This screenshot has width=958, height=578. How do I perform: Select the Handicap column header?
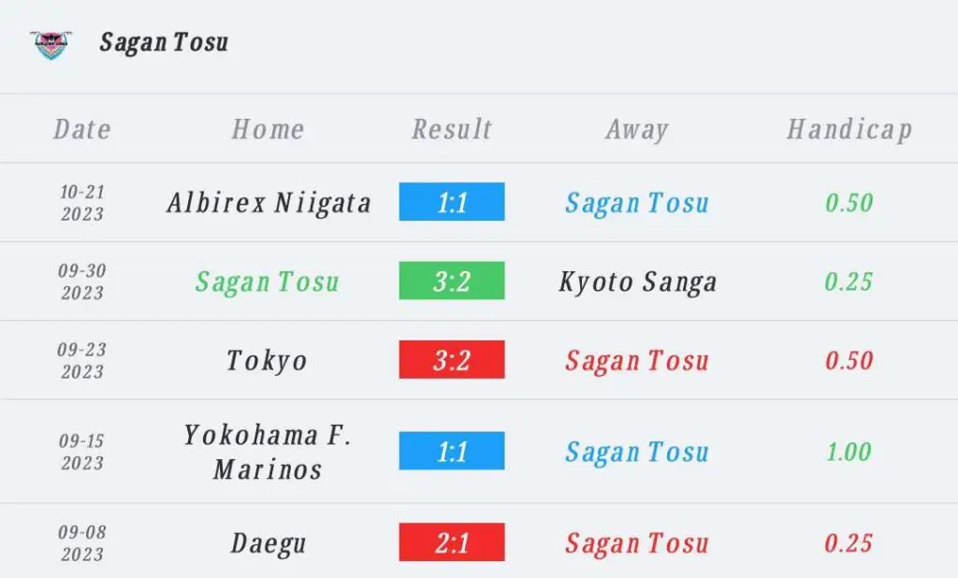[x=849, y=129]
